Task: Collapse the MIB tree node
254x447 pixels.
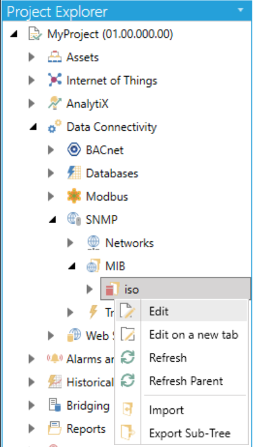Action: (x=72, y=266)
